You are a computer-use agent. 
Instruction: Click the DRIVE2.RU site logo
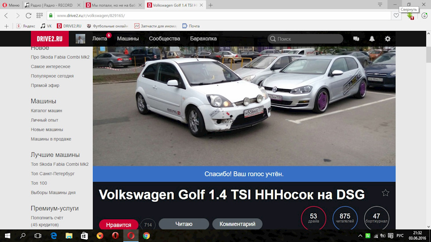tap(50, 39)
